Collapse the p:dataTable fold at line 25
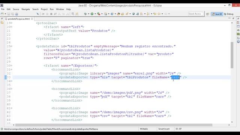 (12, 46)
